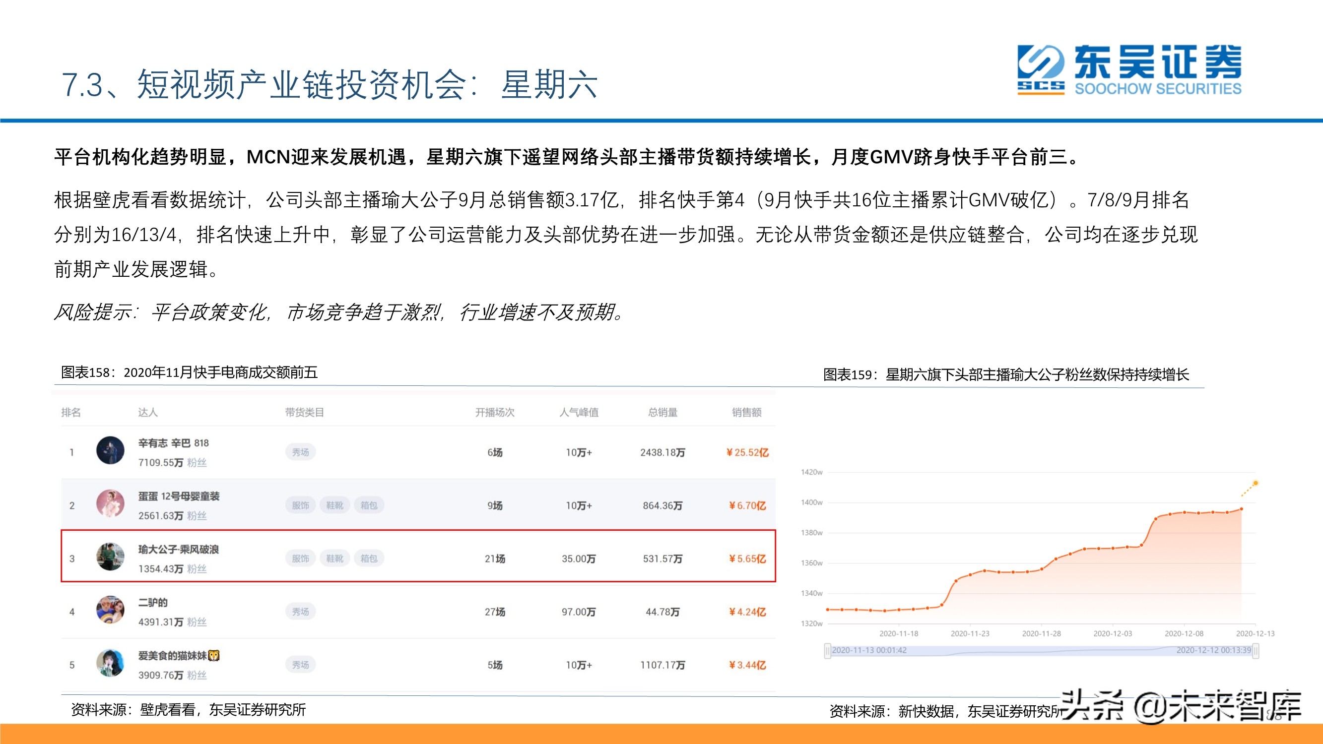Click sales amount ¥6.70亿
This screenshot has height=744, width=1323.
click(747, 505)
